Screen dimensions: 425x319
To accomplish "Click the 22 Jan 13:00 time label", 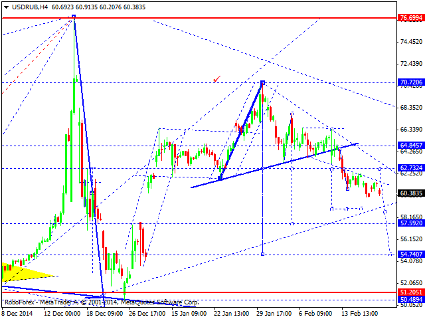I will point(232,314).
